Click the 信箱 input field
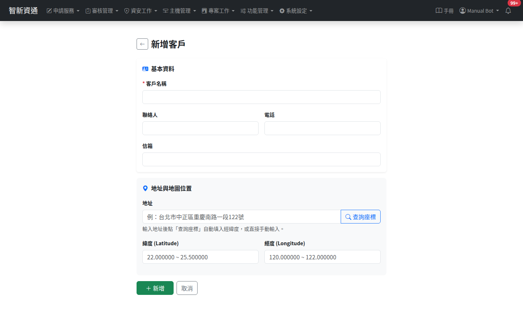 point(261,159)
